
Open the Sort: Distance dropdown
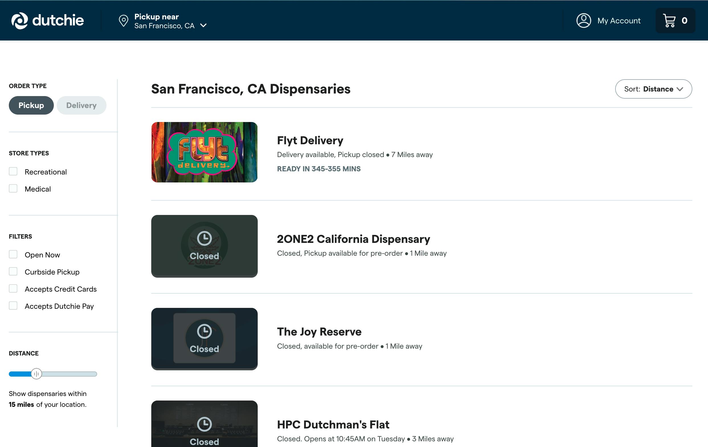pyautogui.click(x=653, y=89)
